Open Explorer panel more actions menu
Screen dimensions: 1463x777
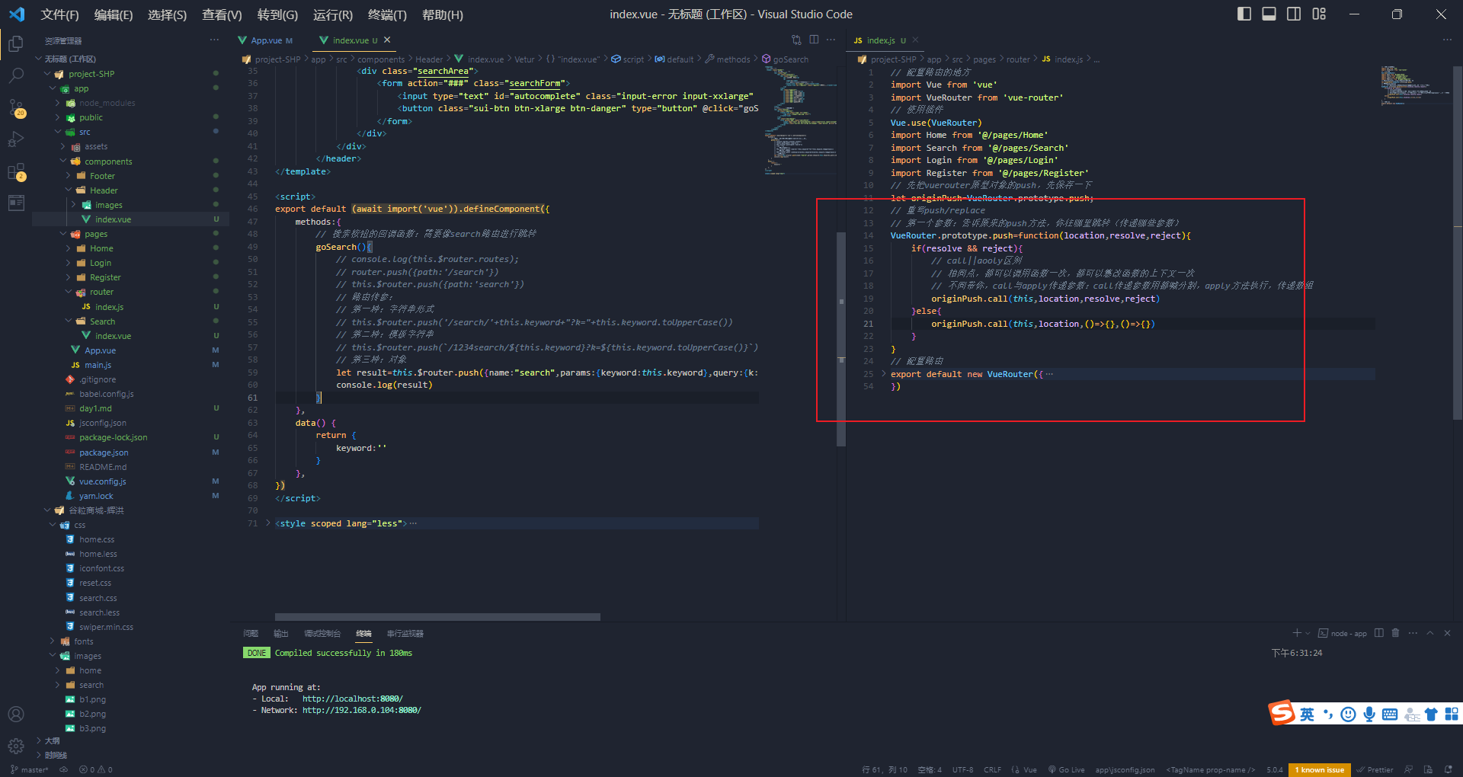coord(215,40)
